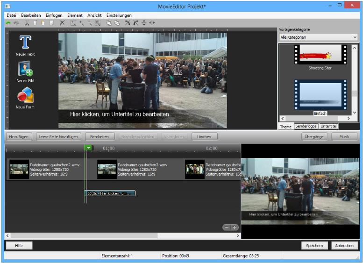Switch to the Senderlogos tab
The width and height of the screenshot is (363, 263).
tap(306, 127)
